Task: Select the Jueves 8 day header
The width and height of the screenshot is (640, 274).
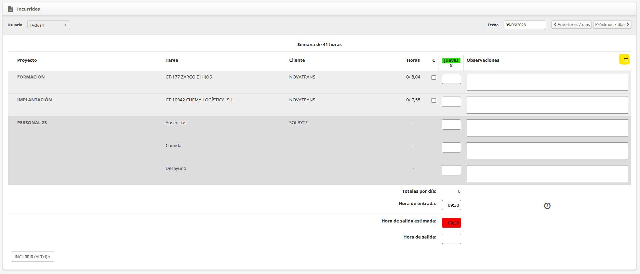Action: click(x=451, y=62)
